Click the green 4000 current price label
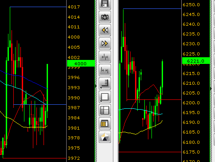 coord(81,63)
